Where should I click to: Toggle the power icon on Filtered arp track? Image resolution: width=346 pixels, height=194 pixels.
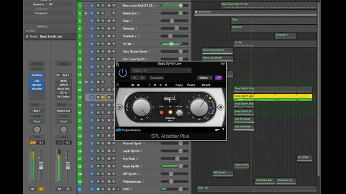pos(92,182)
